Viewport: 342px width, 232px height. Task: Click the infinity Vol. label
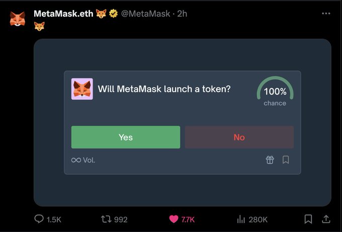[83, 160]
